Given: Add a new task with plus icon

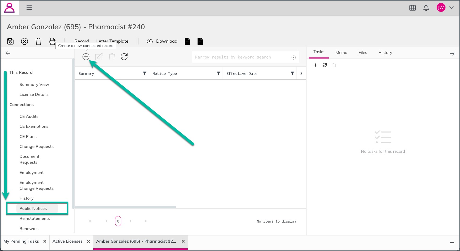Looking at the screenshot, I should 315,65.
